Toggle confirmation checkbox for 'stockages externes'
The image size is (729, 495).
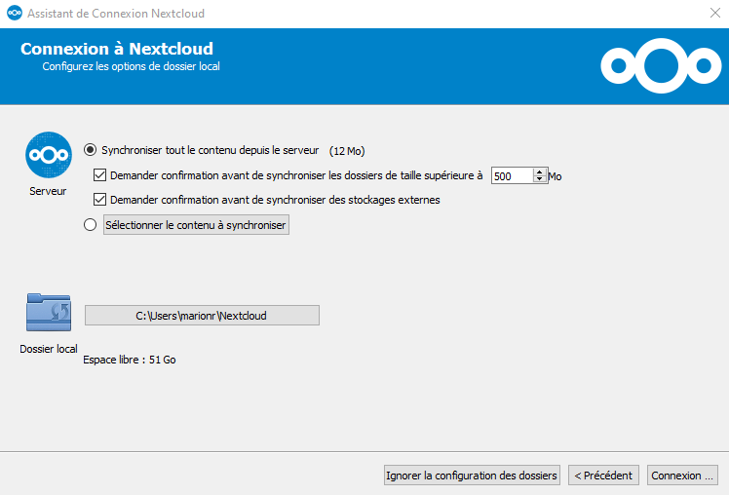pyautogui.click(x=99, y=200)
